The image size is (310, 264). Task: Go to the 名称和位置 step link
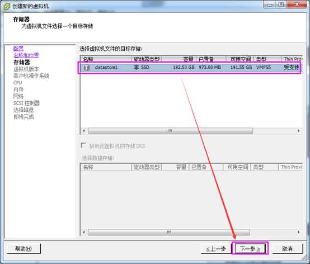point(26,55)
